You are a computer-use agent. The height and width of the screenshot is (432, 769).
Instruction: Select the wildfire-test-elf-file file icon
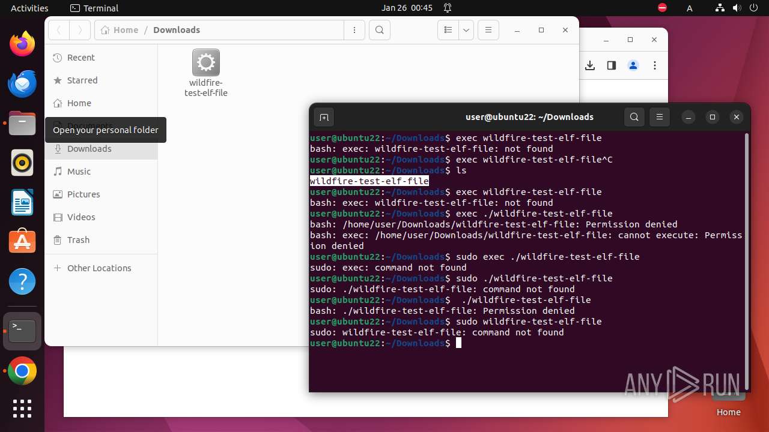coord(206,73)
